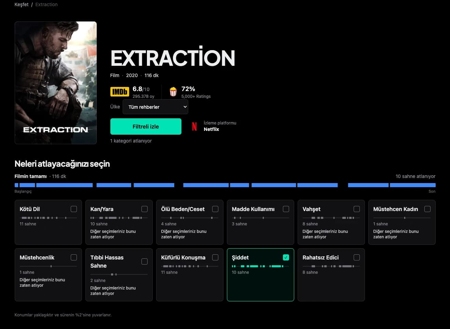The image size is (450, 329).
Task: Enable the Müstehcen Kadın checkbox
Action: pyautogui.click(x=427, y=209)
